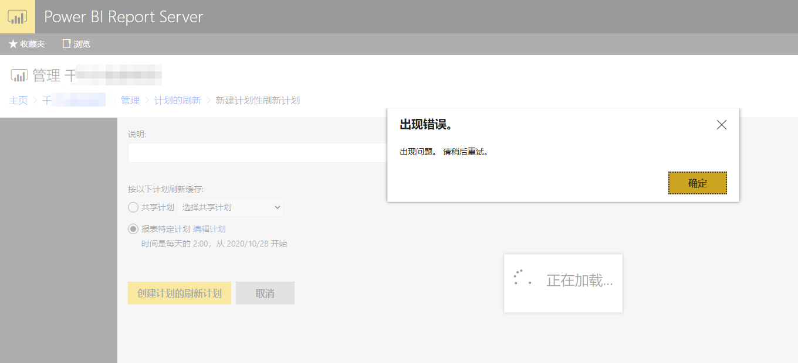Go to 主页 breadcrumb link
This screenshot has height=363, width=798.
pos(18,100)
